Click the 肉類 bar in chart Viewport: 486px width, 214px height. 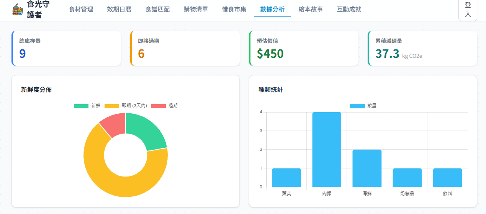(x=327, y=149)
